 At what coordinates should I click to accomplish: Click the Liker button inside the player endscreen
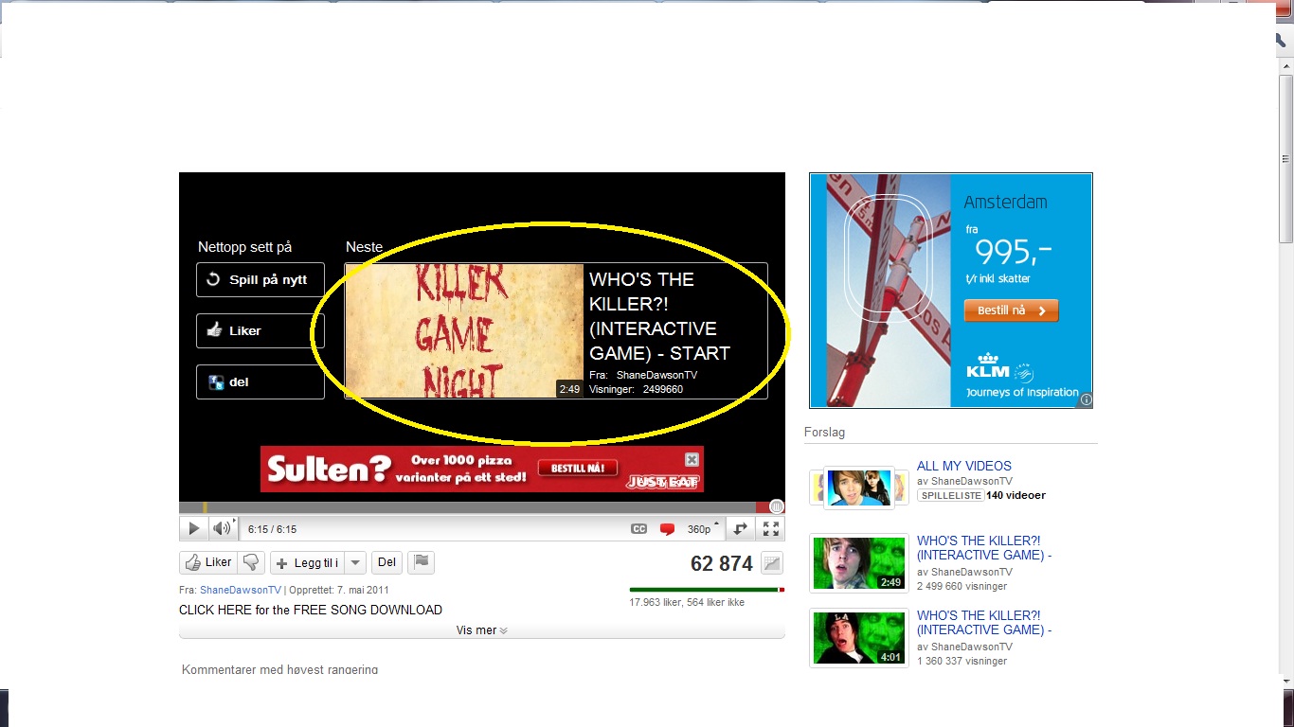click(x=261, y=331)
